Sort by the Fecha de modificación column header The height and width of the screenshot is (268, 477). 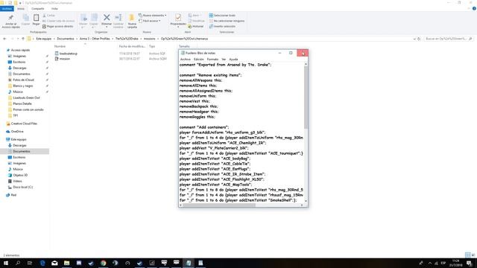[132, 46]
